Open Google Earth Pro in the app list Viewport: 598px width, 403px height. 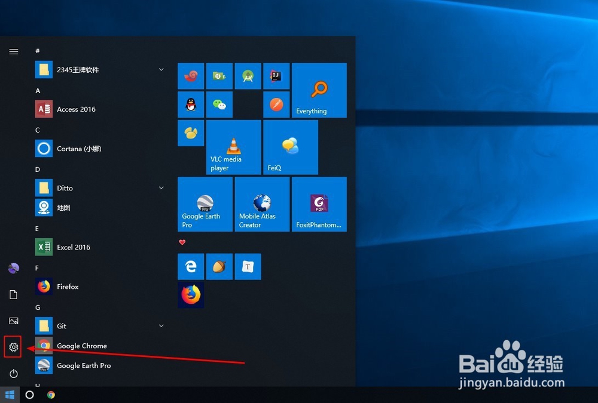click(x=100, y=365)
